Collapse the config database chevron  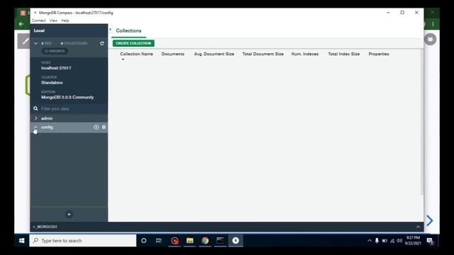point(35,127)
